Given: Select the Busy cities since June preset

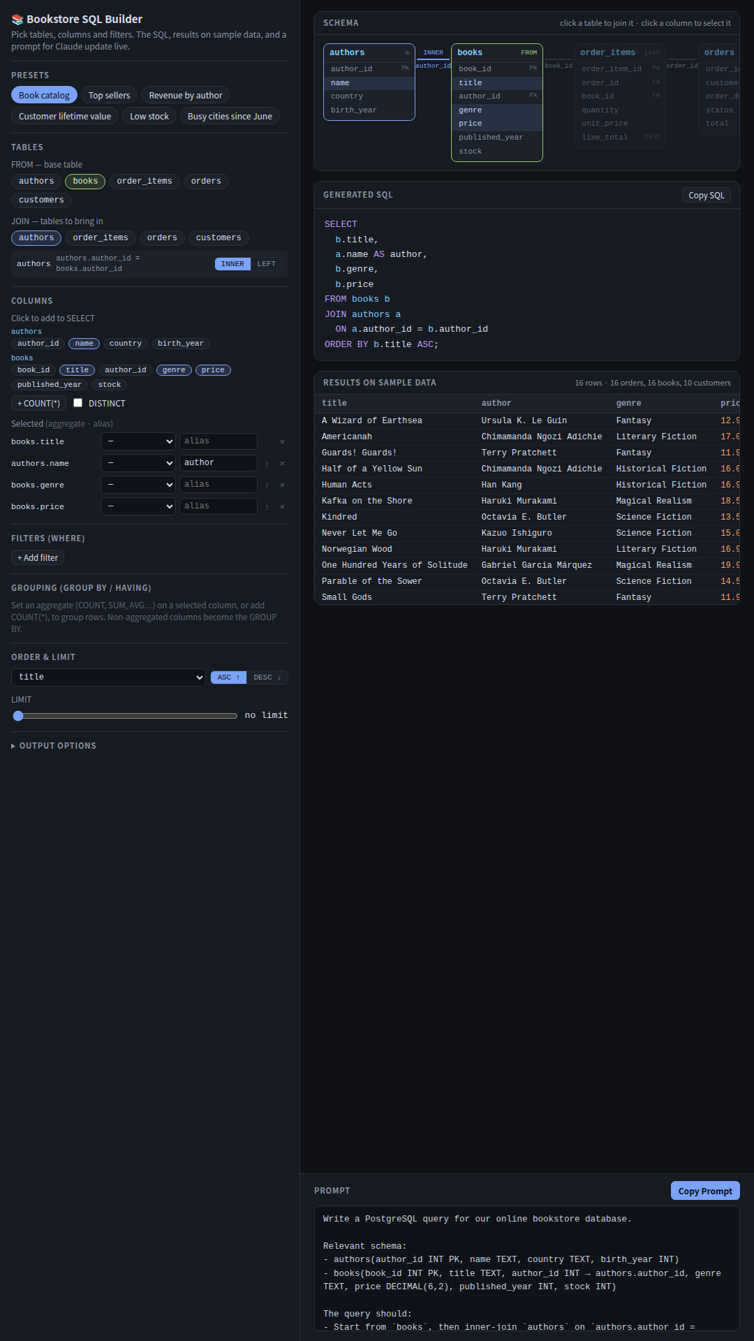Looking at the screenshot, I should click(230, 117).
